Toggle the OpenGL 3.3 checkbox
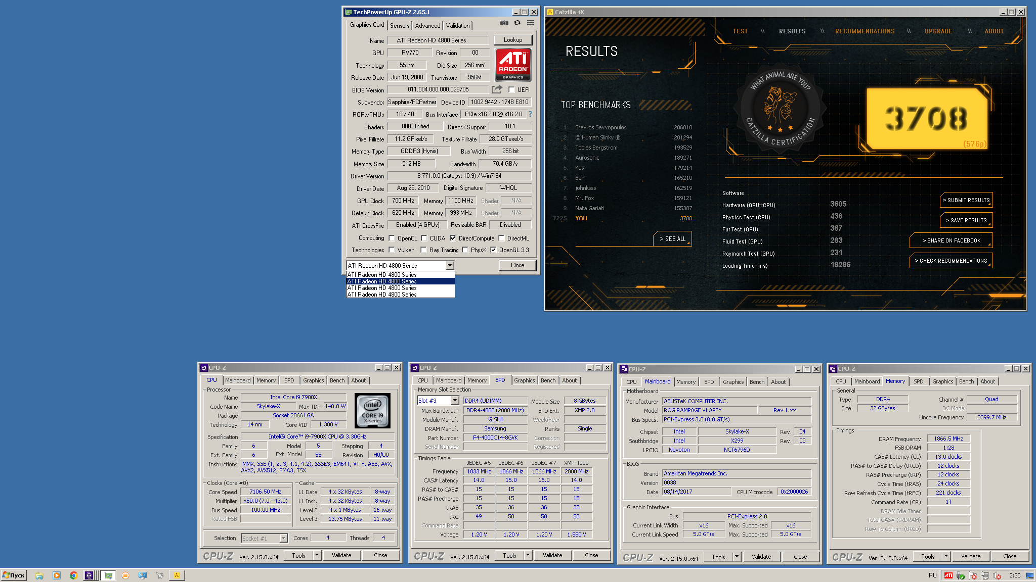The image size is (1036, 582). click(x=493, y=250)
